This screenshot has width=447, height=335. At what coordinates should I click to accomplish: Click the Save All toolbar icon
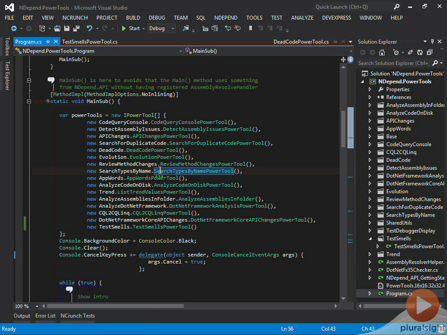(76, 28)
